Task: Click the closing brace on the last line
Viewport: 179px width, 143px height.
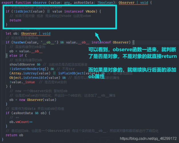Action: tap(3, 140)
